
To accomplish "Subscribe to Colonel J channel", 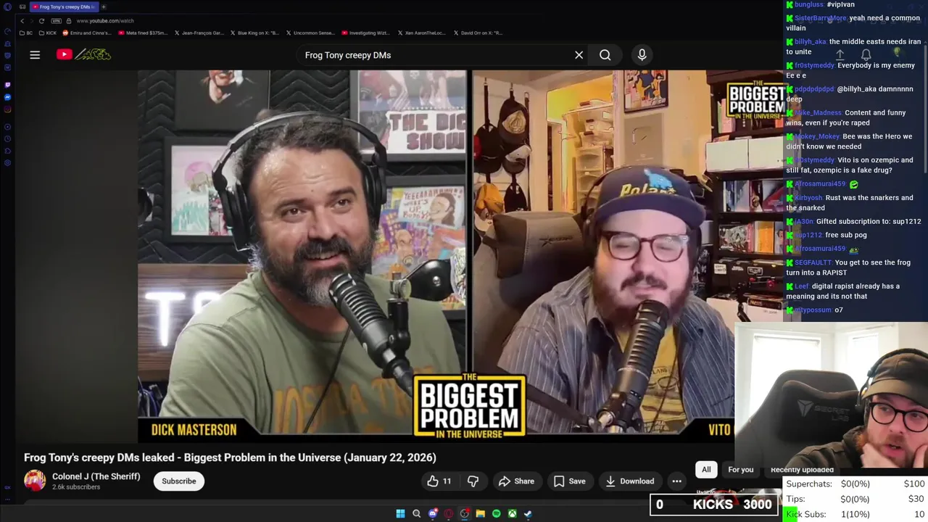I will 179,481.
